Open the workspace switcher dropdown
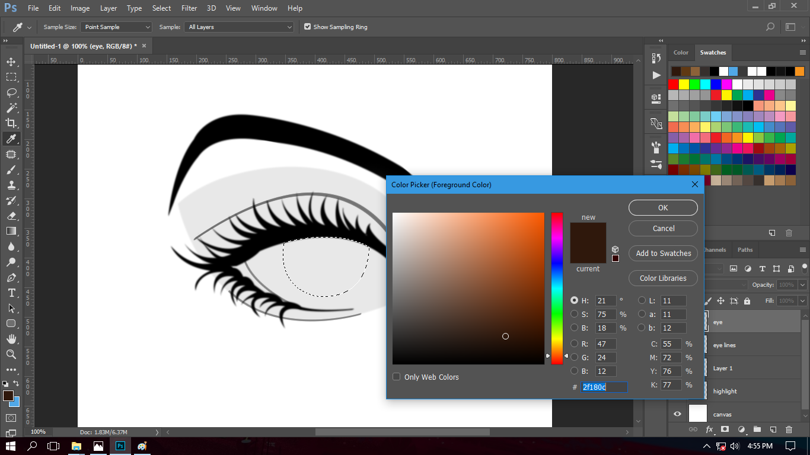The image size is (810, 455). 790,27
